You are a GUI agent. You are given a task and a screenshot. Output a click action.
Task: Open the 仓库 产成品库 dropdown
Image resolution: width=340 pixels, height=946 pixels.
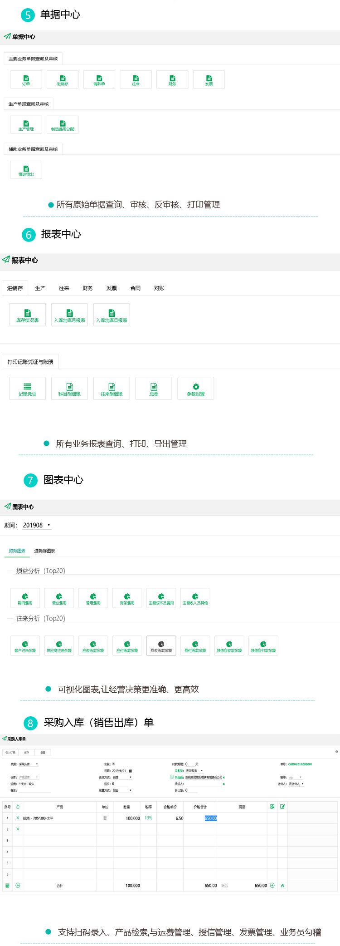pyautogui.click(x=29, y=777)
